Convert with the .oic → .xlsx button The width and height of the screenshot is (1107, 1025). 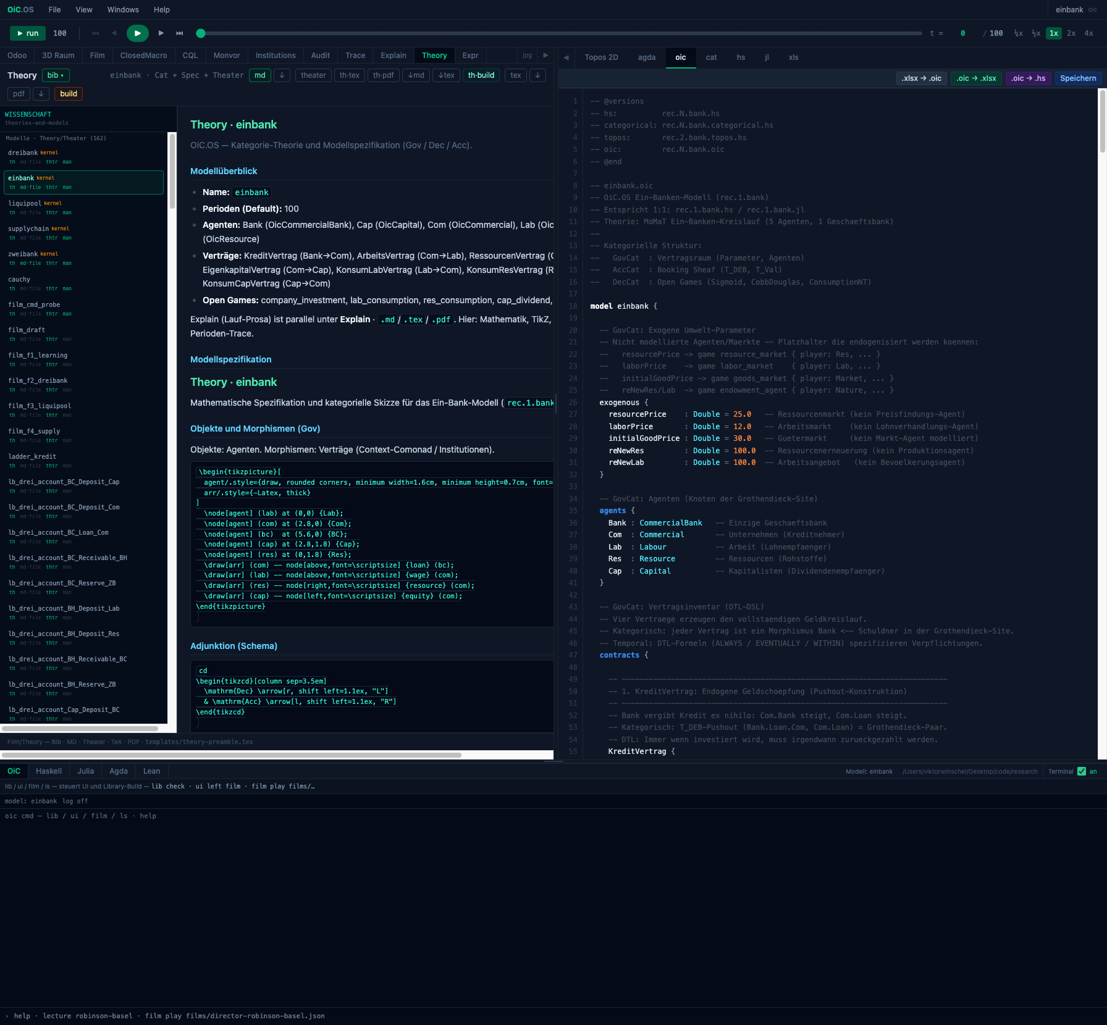(976, 78)
